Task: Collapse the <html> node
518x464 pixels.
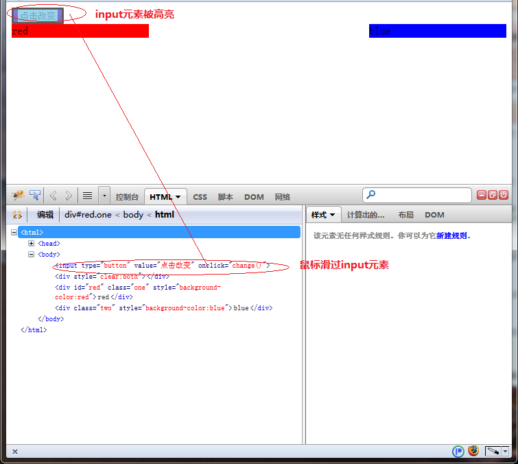Action: 14,232
